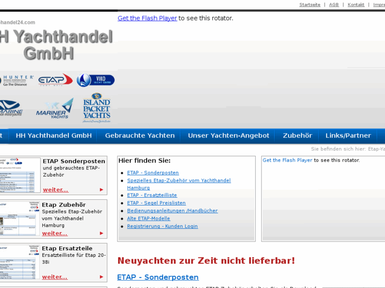Image resolution: width=385 pixels, height=288 pixels.
Task: Open Registrierung - Kunden Login link
Action: (162, 226)
